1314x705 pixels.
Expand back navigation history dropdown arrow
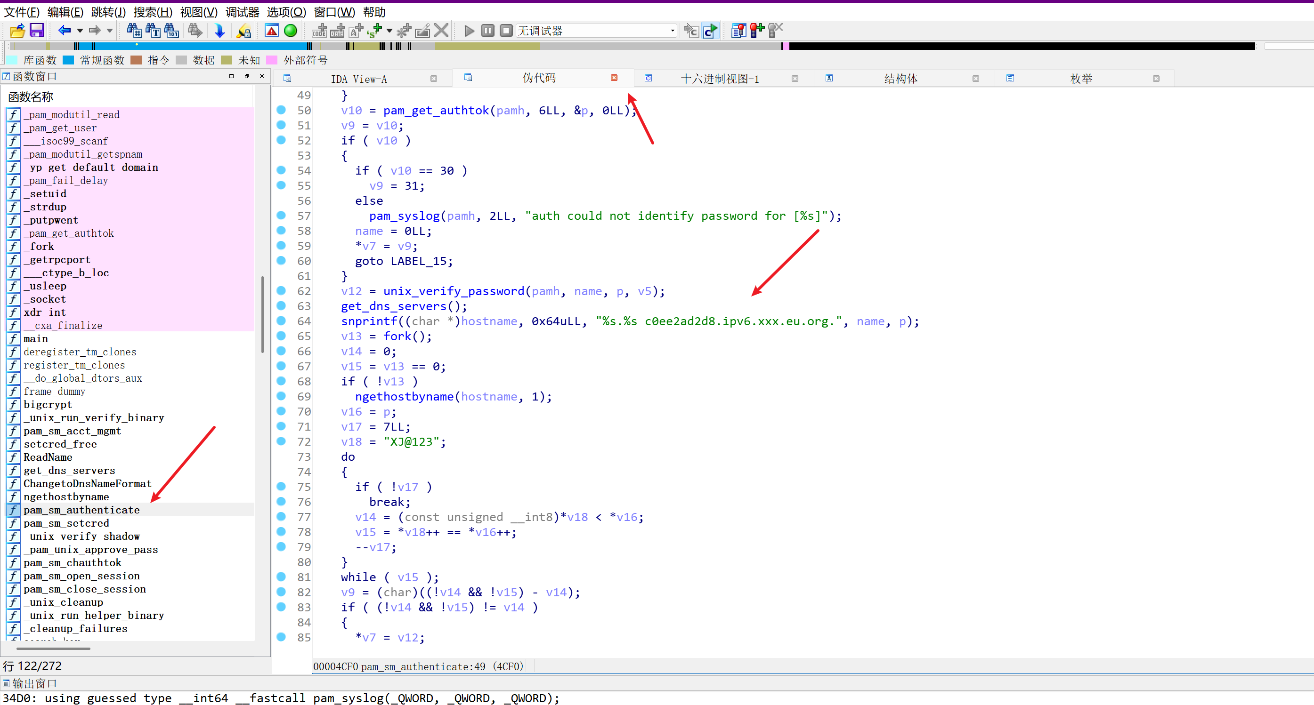click(x=80, y=31)
